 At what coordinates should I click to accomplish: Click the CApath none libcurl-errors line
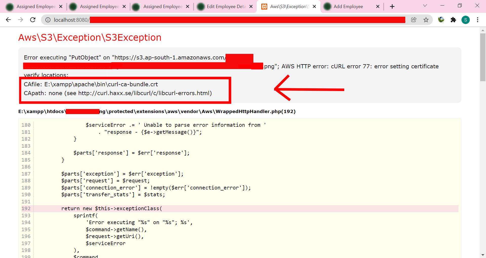point(118,93)
